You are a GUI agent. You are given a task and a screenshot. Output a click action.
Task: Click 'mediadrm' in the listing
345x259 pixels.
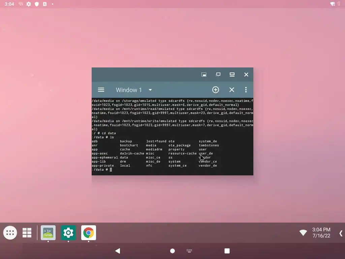[154, 149]
